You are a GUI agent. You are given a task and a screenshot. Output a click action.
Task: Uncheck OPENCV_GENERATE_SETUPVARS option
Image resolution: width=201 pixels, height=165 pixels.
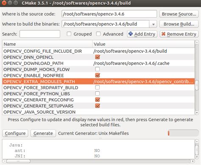point(98,106)
